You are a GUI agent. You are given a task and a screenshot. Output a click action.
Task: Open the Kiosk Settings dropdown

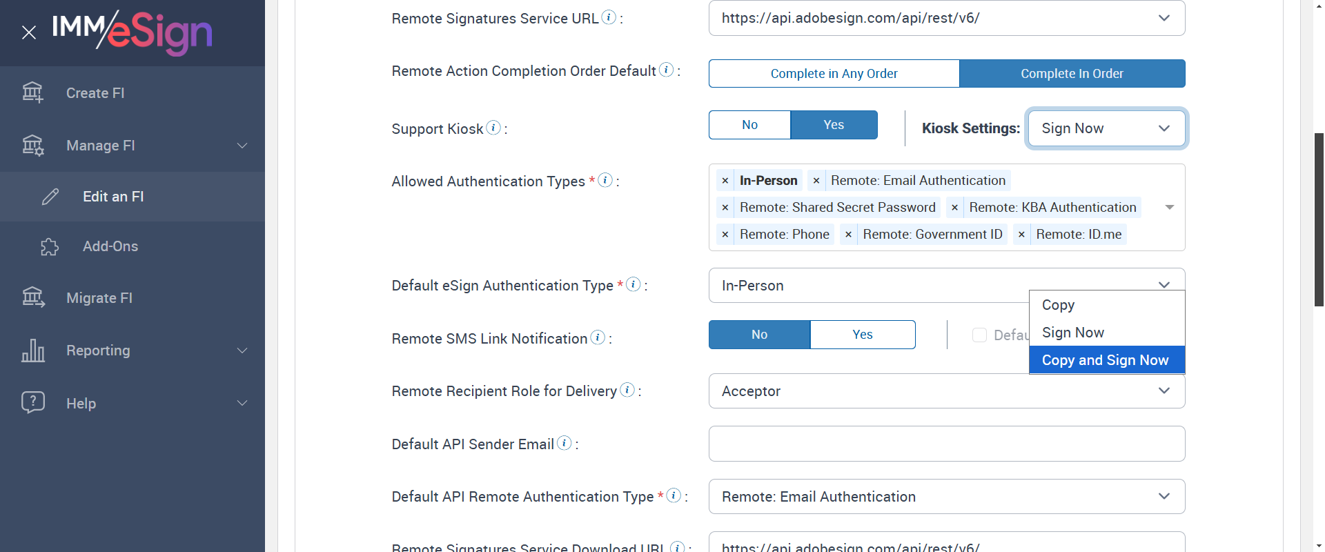tap(1106, 128)
